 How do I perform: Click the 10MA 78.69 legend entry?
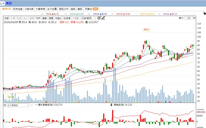(x=74, y=14)
